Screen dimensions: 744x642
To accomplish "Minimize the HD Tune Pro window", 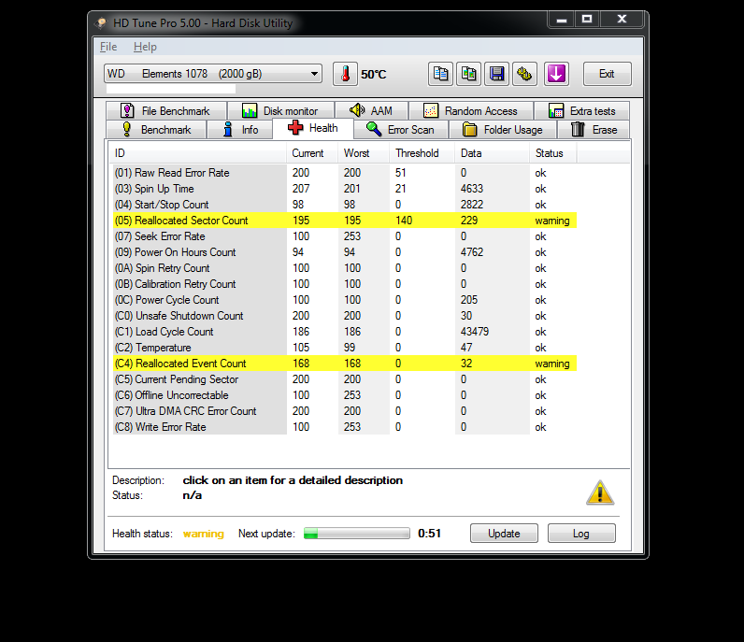I will (x=562, y=20).
